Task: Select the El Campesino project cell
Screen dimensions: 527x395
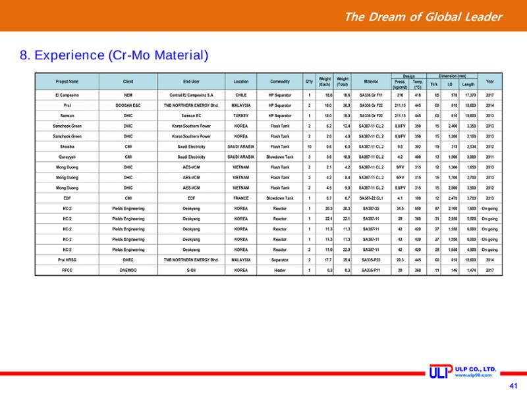Action: (x=67, y=95)
